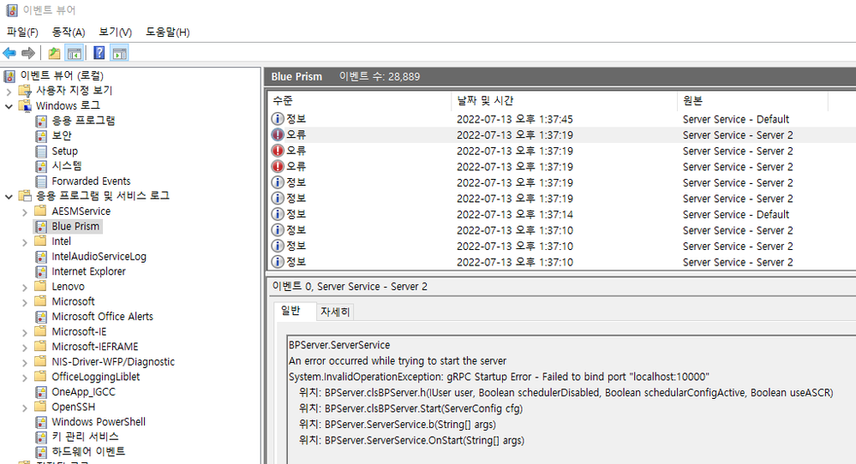Click the 이벤트 수: 28,889 header text
Image resolution: width=856 pixels, height=464 pixels.
[380, 76]
